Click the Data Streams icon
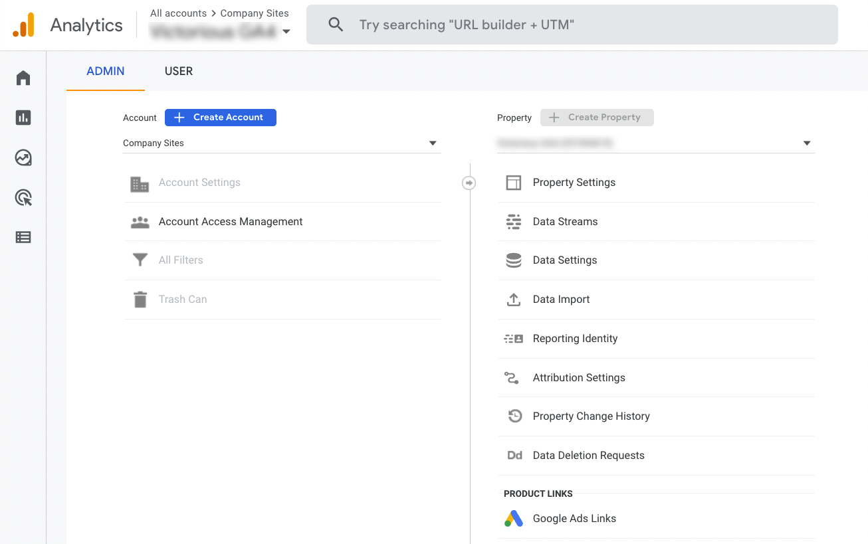The width and height of the screenshot is (868, 544). [514, 222]
